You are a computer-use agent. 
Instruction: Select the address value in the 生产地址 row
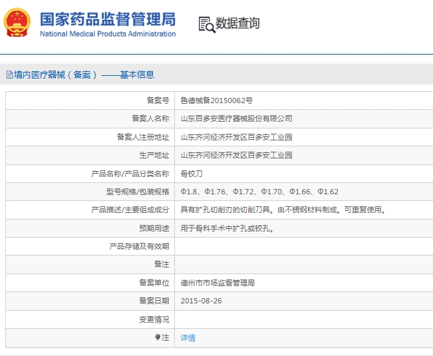pos(236,155)
